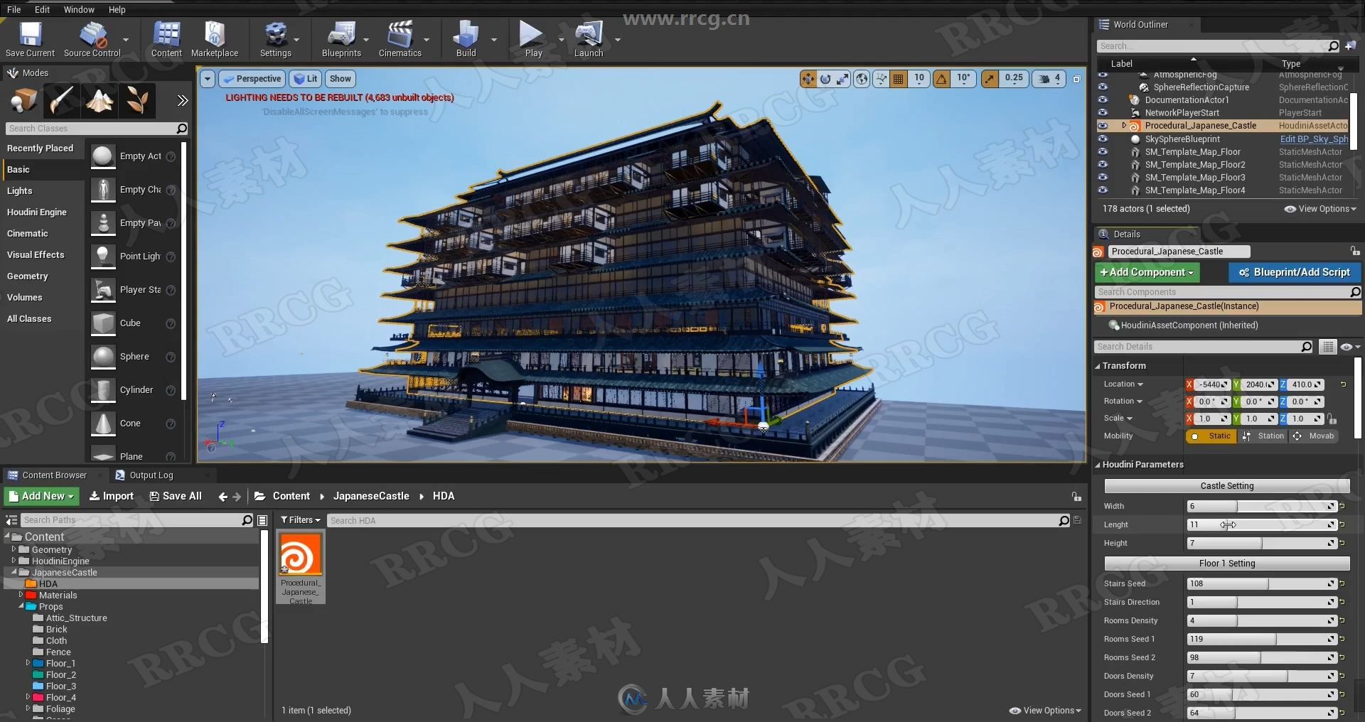
Task: Set Mobility to Static
Action: coord(1211,436)
